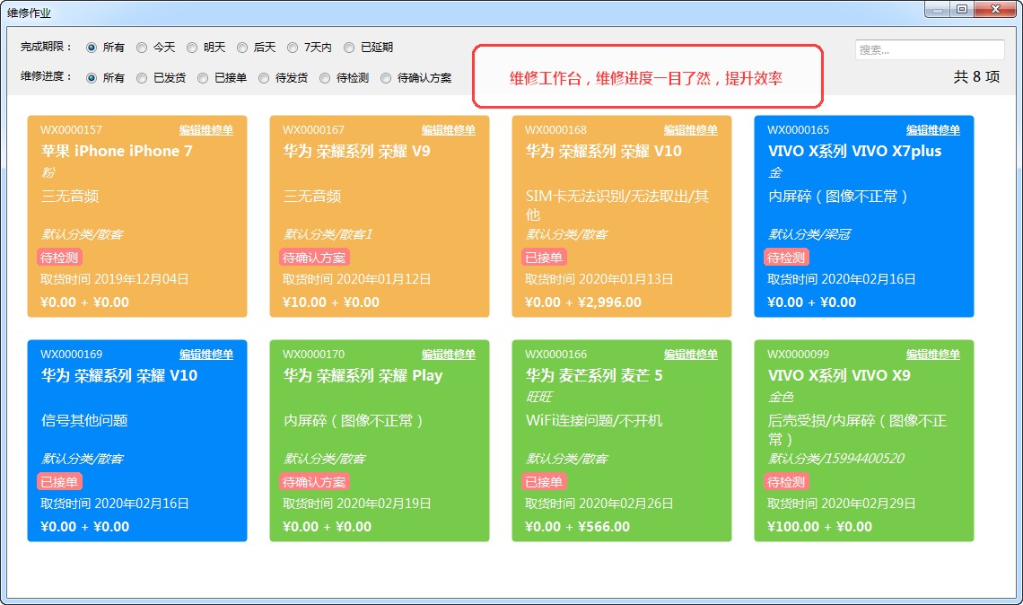Click 已接单 badge on 麦芒 5 card
This screenshot has width=1023, height=605.
pos(544,482)
